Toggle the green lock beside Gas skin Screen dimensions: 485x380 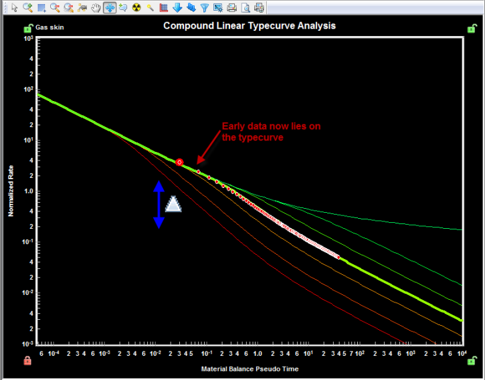click(x=28, y=29)
